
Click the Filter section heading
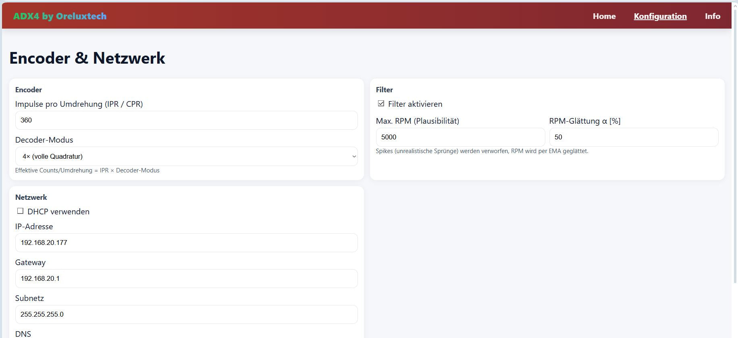click(384, 89)
